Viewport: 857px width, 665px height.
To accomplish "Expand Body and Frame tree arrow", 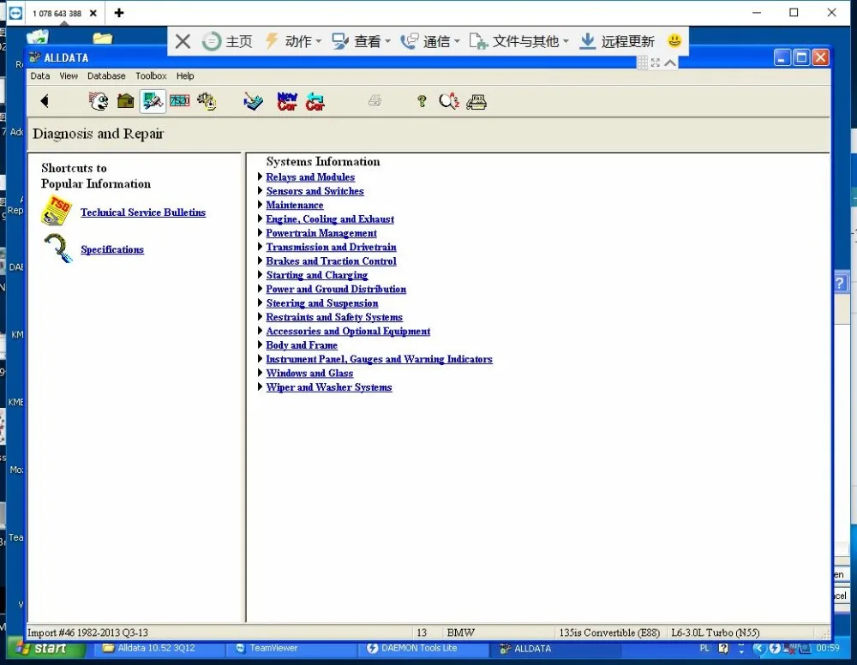I will 261,344.
